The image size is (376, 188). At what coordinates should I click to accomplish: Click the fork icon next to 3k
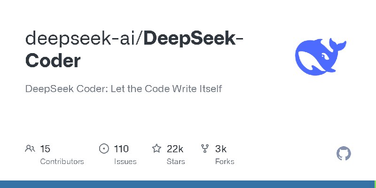tap(205, 149)
